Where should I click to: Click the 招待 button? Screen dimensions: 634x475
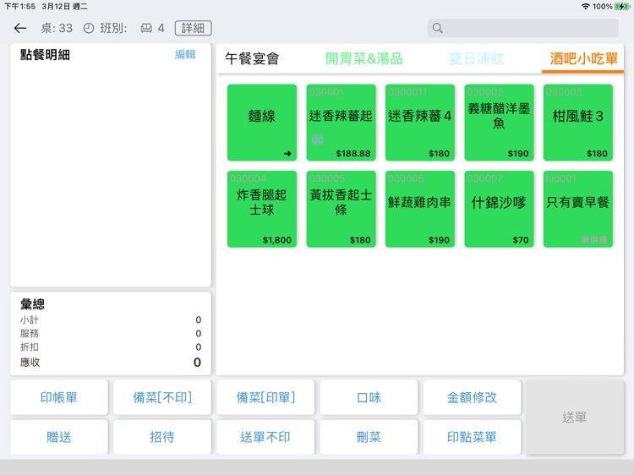[162, 437]
